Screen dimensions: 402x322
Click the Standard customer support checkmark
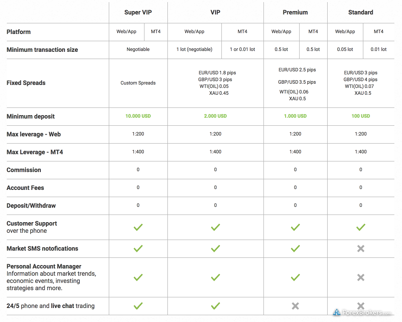(361, 227)
